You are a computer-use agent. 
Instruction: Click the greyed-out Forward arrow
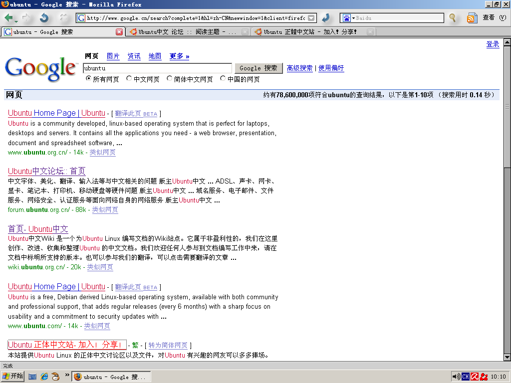[26, 17]
